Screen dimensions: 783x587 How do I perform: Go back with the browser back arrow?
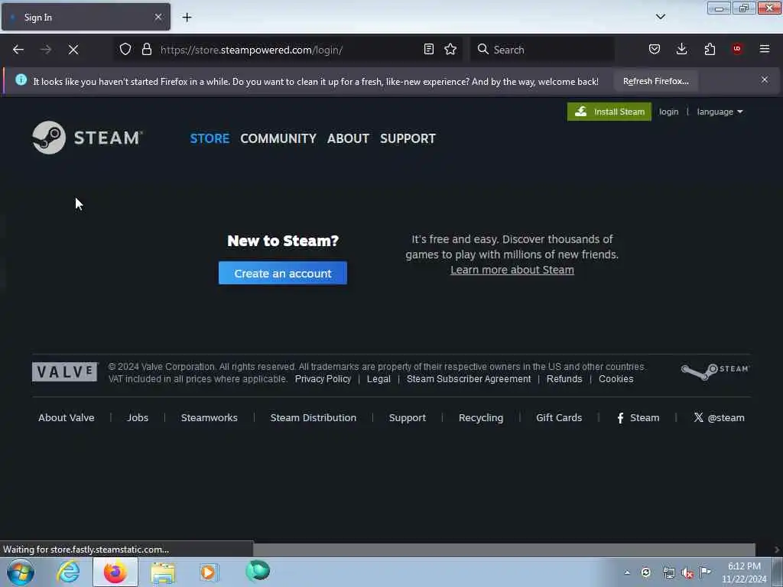click(x=18, y=50)
